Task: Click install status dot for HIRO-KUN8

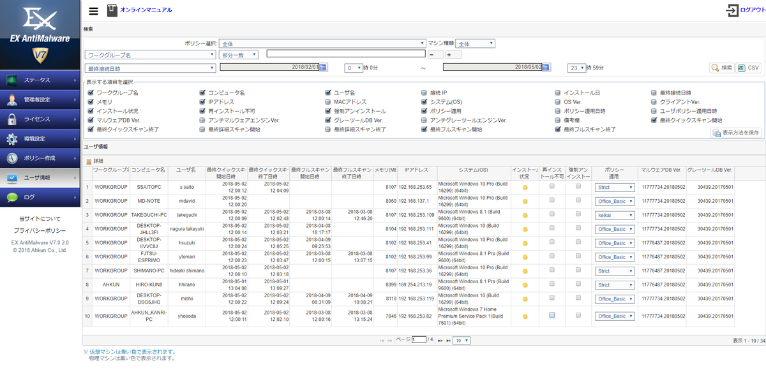Action: (x=525, y=285)
